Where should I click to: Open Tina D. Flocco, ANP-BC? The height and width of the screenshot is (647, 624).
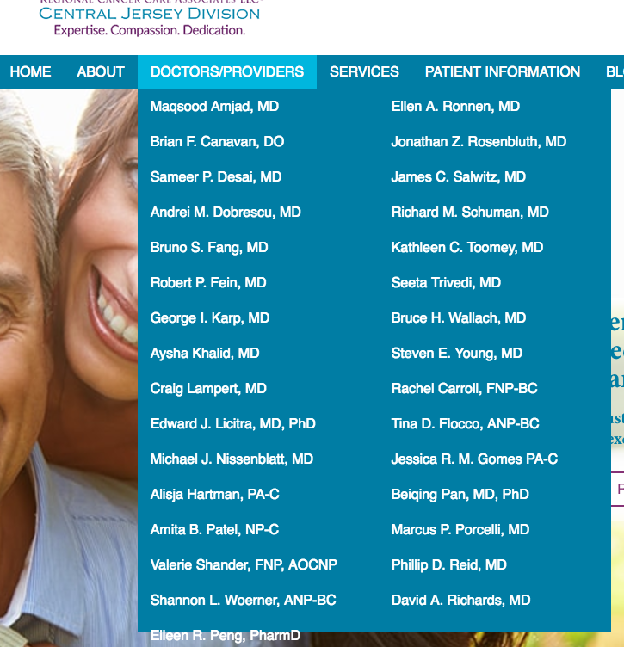point(465,424)
